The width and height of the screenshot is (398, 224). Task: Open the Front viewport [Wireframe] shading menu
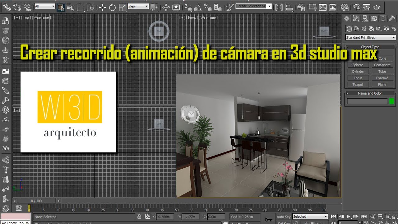(x=208, y=18)
